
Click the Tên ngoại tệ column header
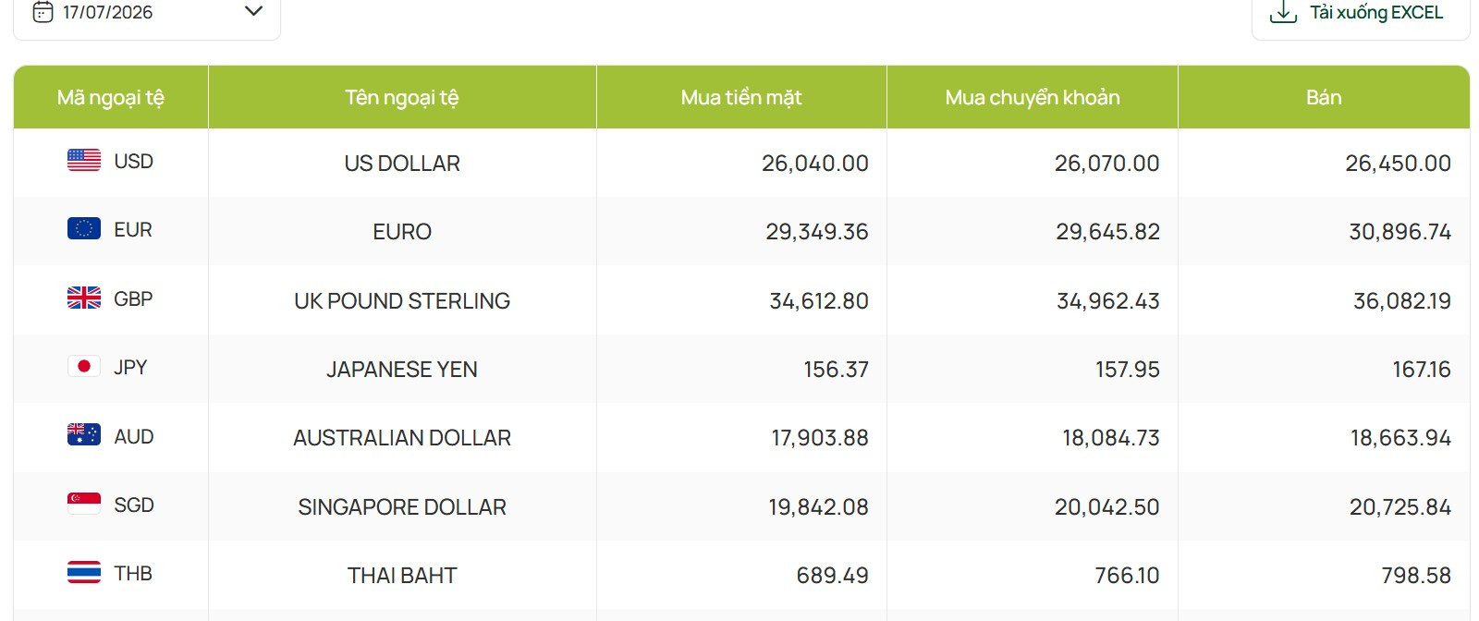[x=402, y=97]
